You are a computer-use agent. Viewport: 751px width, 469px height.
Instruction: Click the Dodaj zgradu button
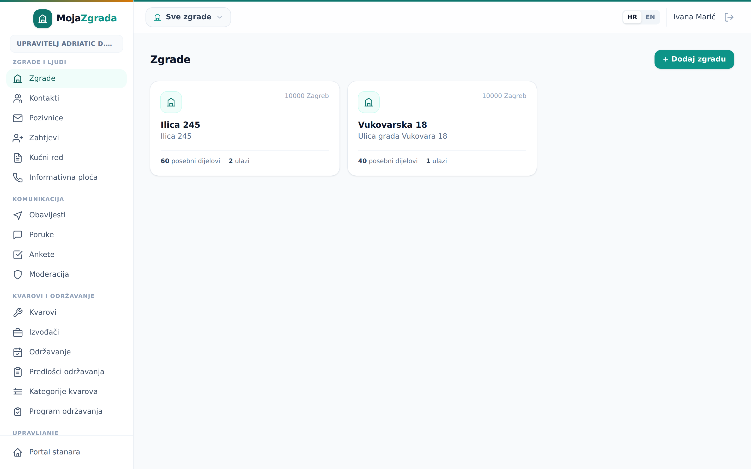[x=694, y=59]
